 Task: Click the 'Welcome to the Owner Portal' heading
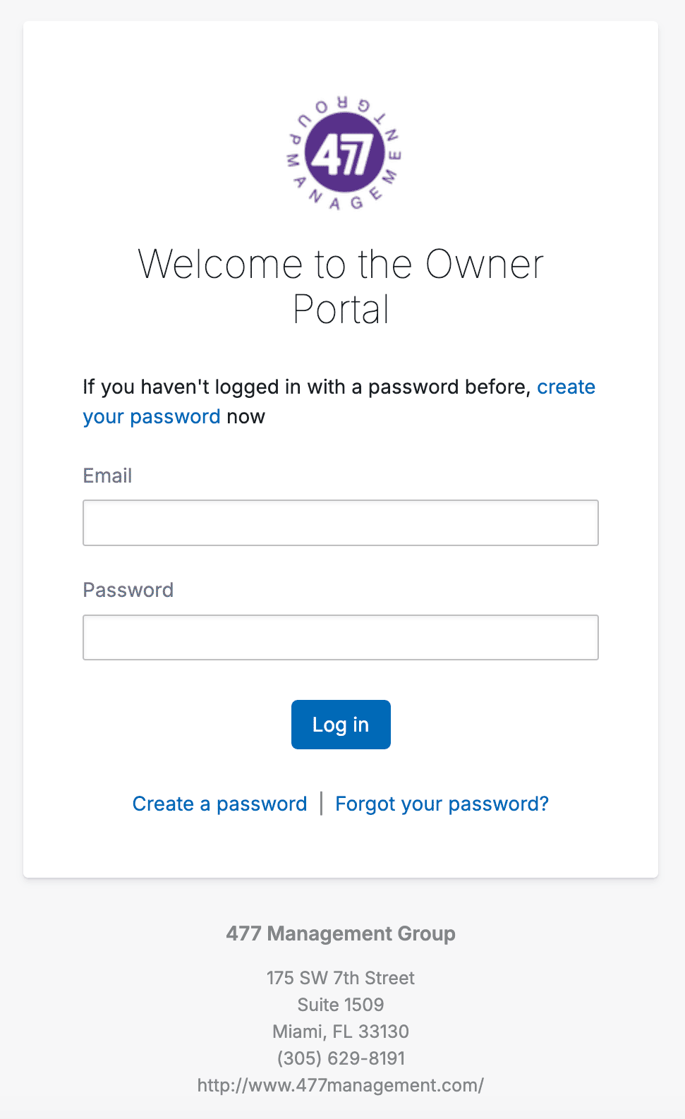coord(341,286)
